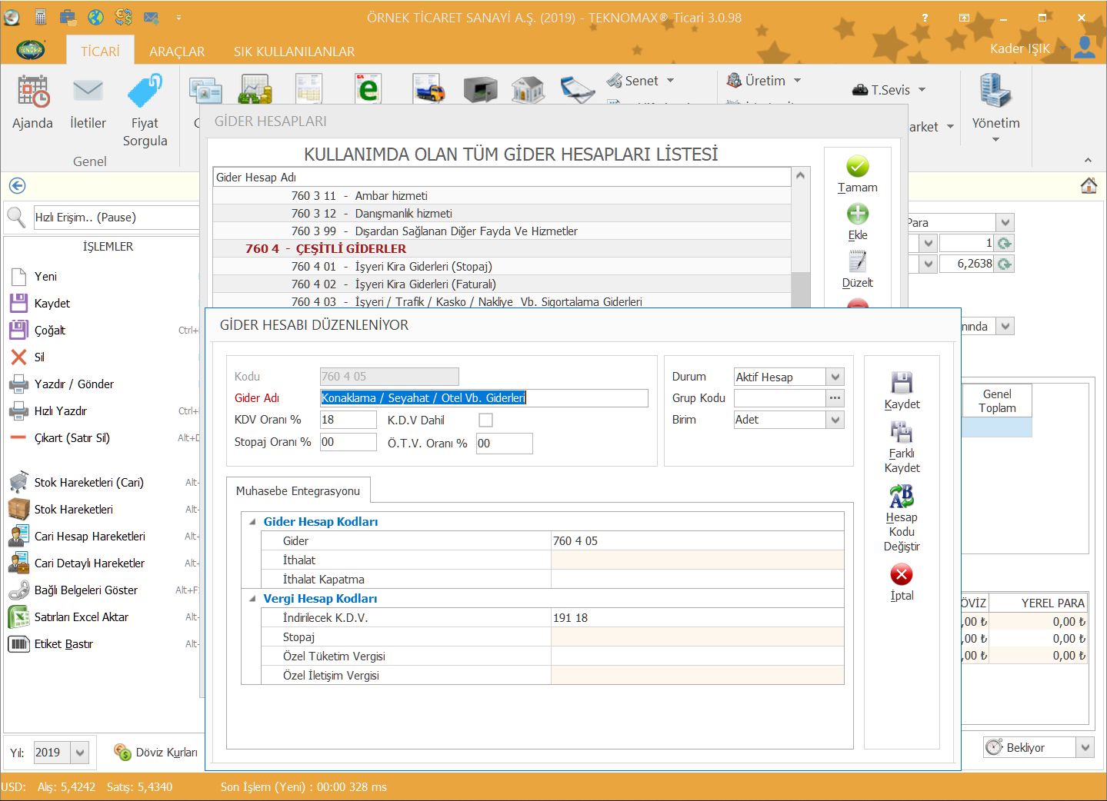Click the Grup Kodu browse ellipsis button
This screenshot has height=801, width=1107.
point(835,398)
